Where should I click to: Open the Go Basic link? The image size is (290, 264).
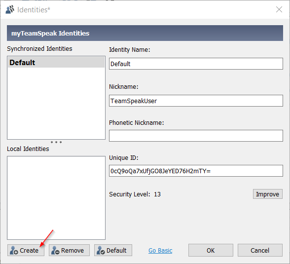160,251
